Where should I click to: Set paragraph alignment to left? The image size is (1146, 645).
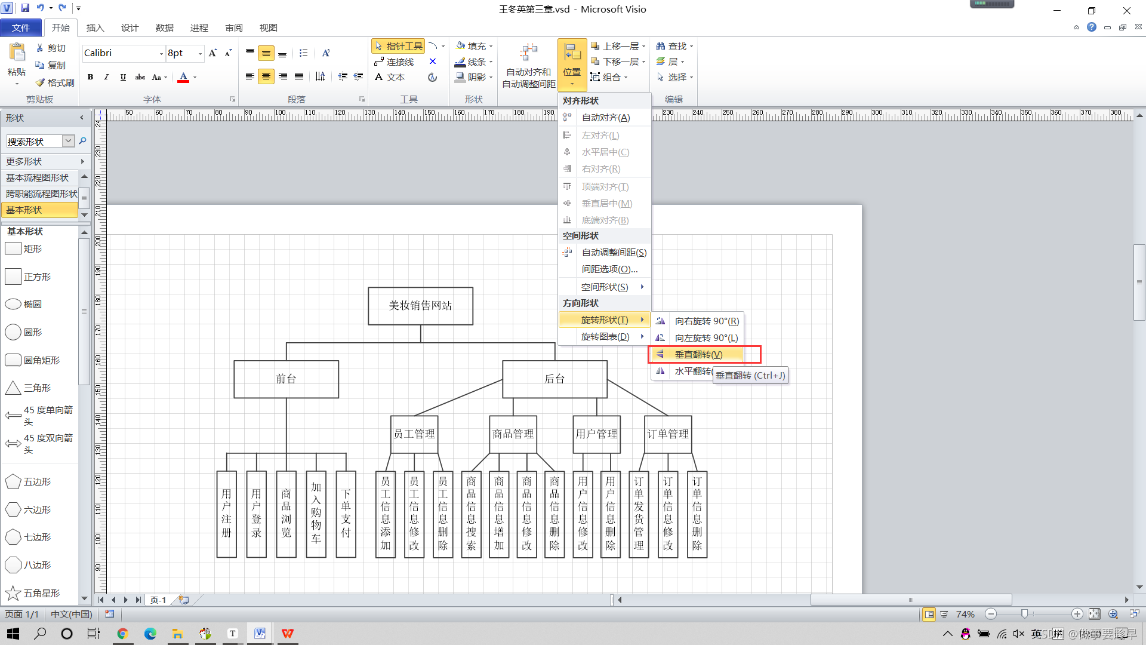[250, 76]
